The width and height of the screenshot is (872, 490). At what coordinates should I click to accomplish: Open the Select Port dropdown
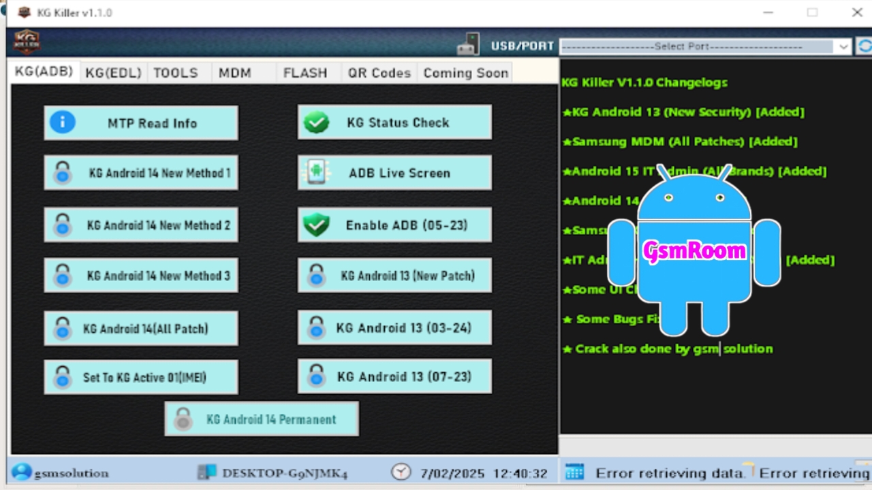pos(696,46)
